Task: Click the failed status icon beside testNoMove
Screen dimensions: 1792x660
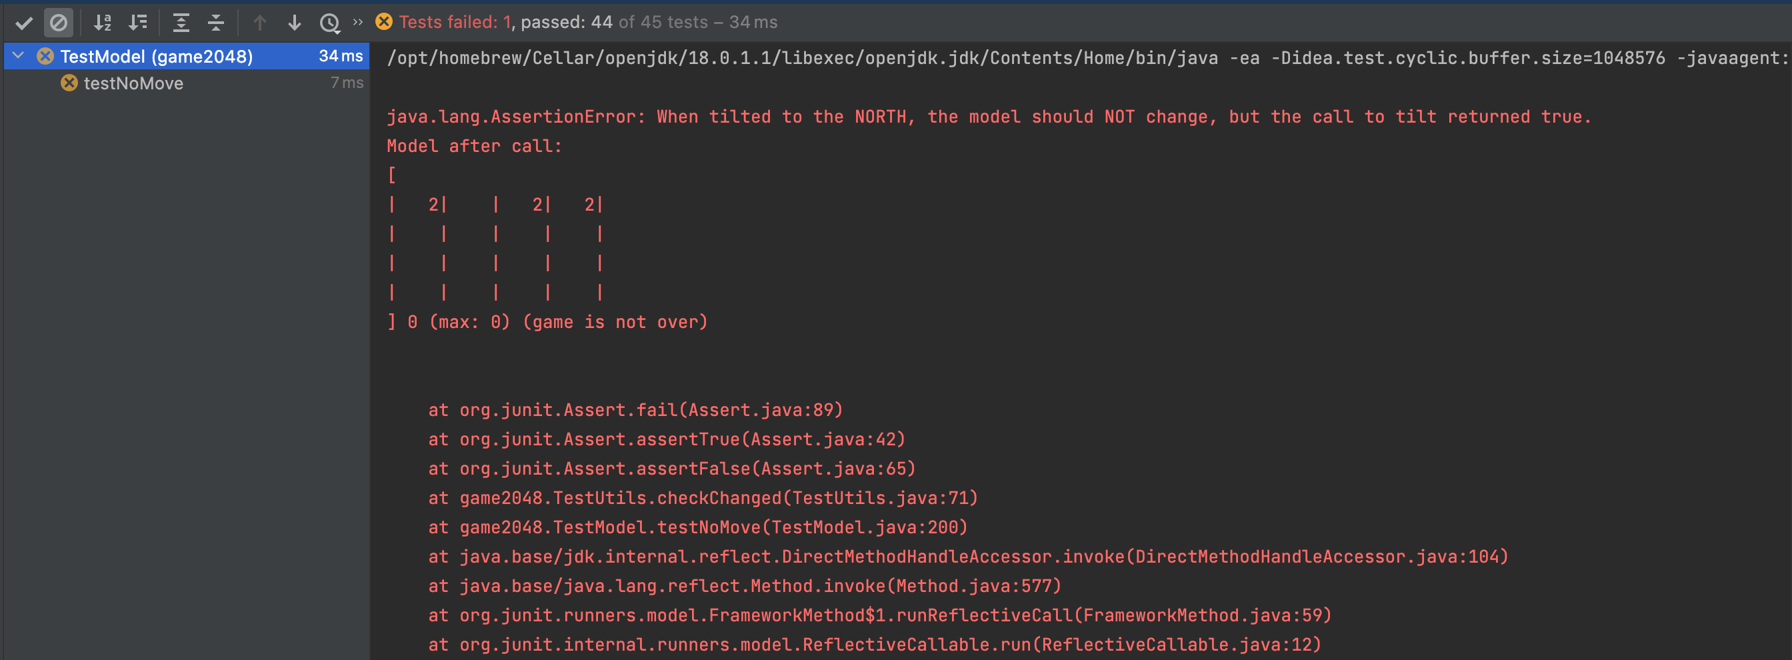Action: [x=69, y=83]
